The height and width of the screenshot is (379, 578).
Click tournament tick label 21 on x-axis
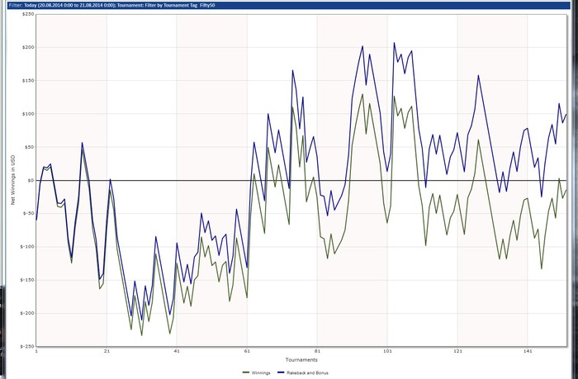pos(107,351)
